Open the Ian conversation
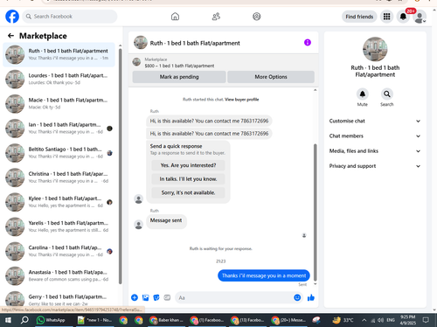Screen dimensions: 437x327 pos(59,129)
